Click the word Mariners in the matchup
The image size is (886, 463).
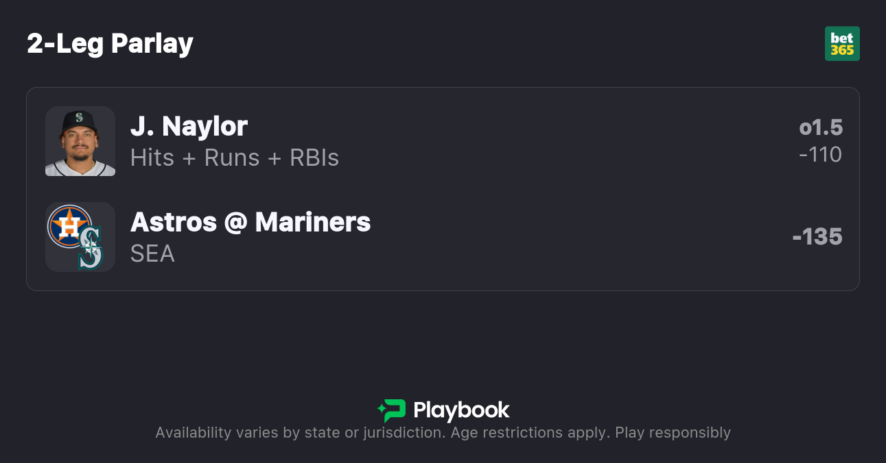(x=313, y=222)
